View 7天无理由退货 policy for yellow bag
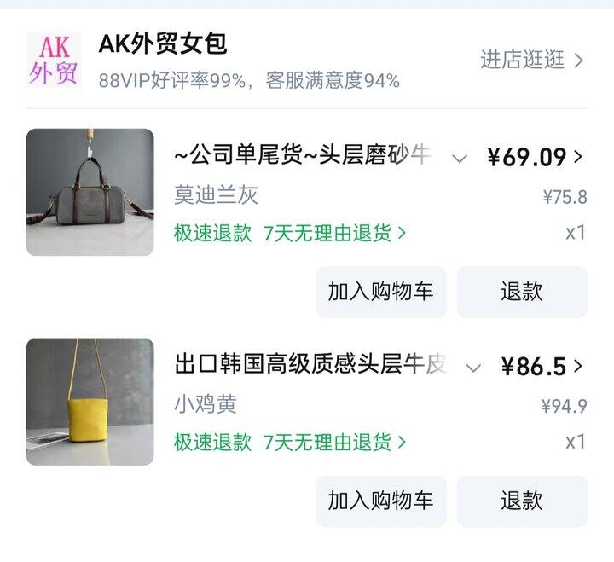614x562 pixels. 334,442
